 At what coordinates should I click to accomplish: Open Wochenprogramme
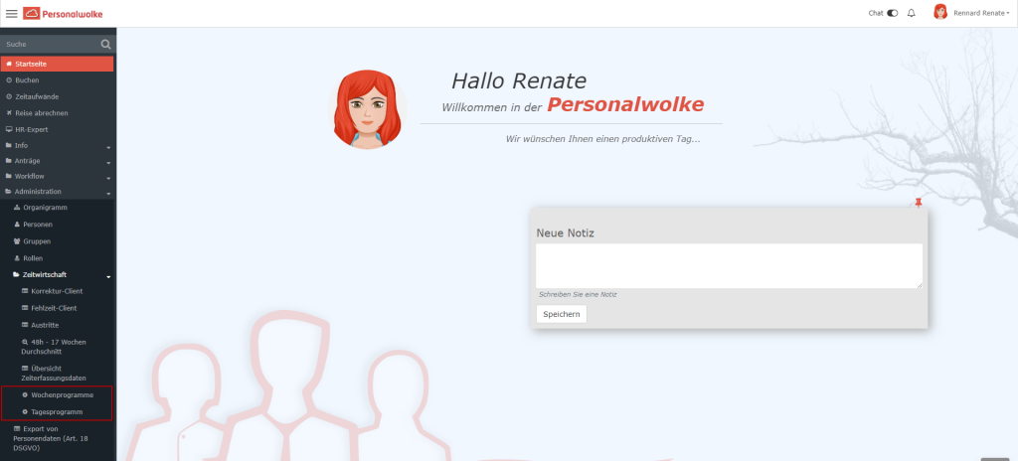pos(63,394)
